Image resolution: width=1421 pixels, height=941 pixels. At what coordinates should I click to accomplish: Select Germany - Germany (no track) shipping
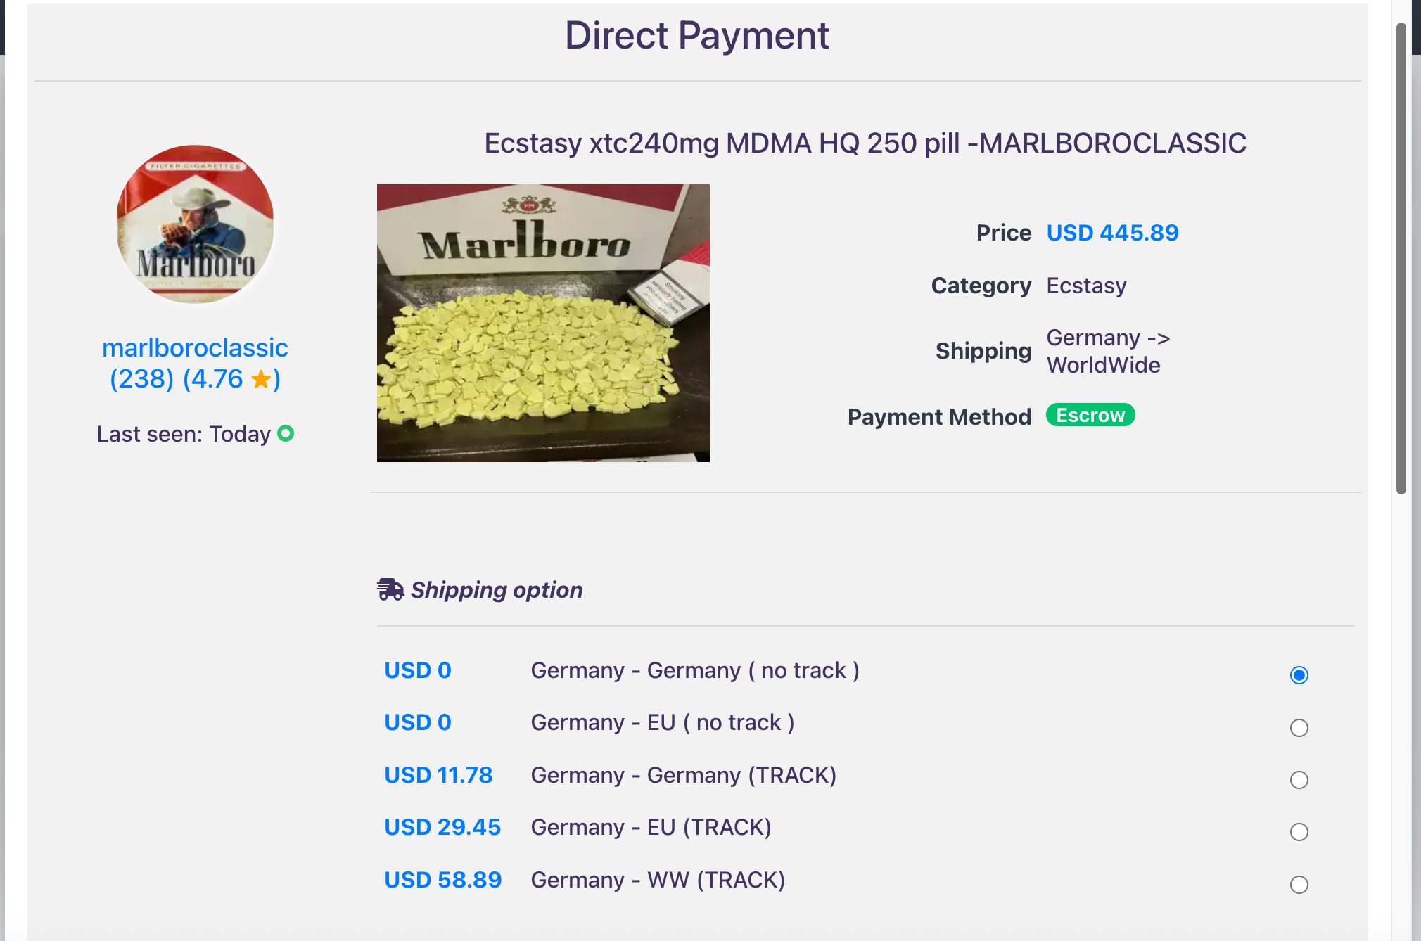tap(1299, 675)
